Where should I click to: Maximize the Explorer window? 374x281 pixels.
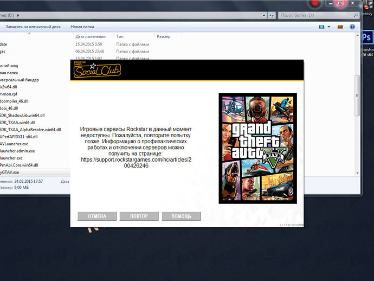[340, 3]
